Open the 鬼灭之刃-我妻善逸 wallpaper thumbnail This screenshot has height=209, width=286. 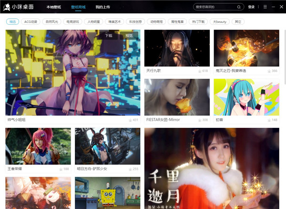[x=246, y=48]
